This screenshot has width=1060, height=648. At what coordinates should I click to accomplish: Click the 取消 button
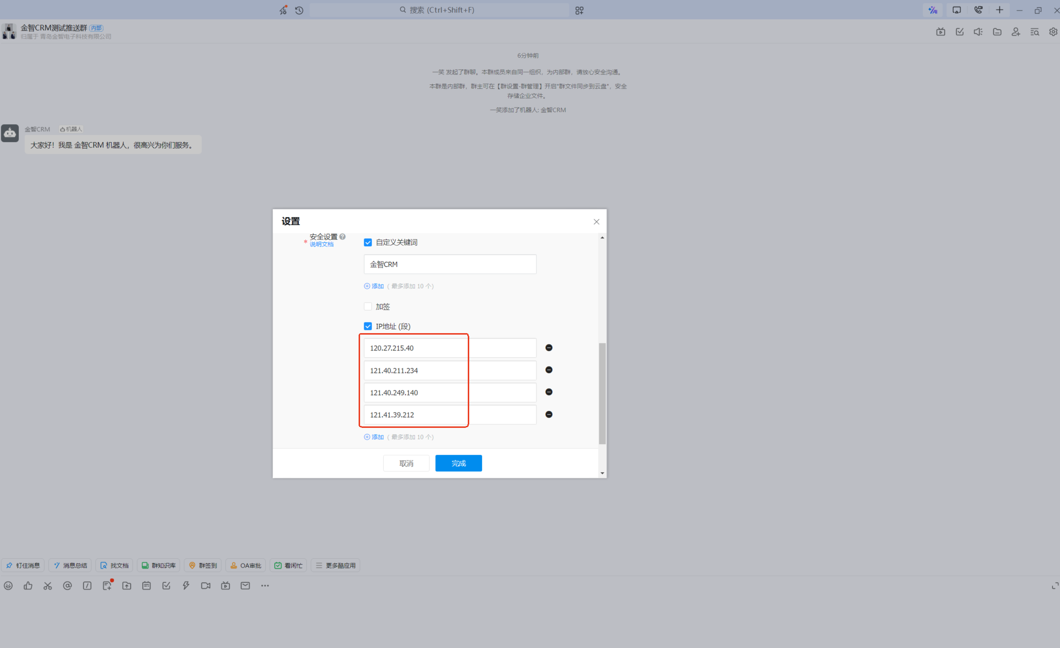[406, 463]
